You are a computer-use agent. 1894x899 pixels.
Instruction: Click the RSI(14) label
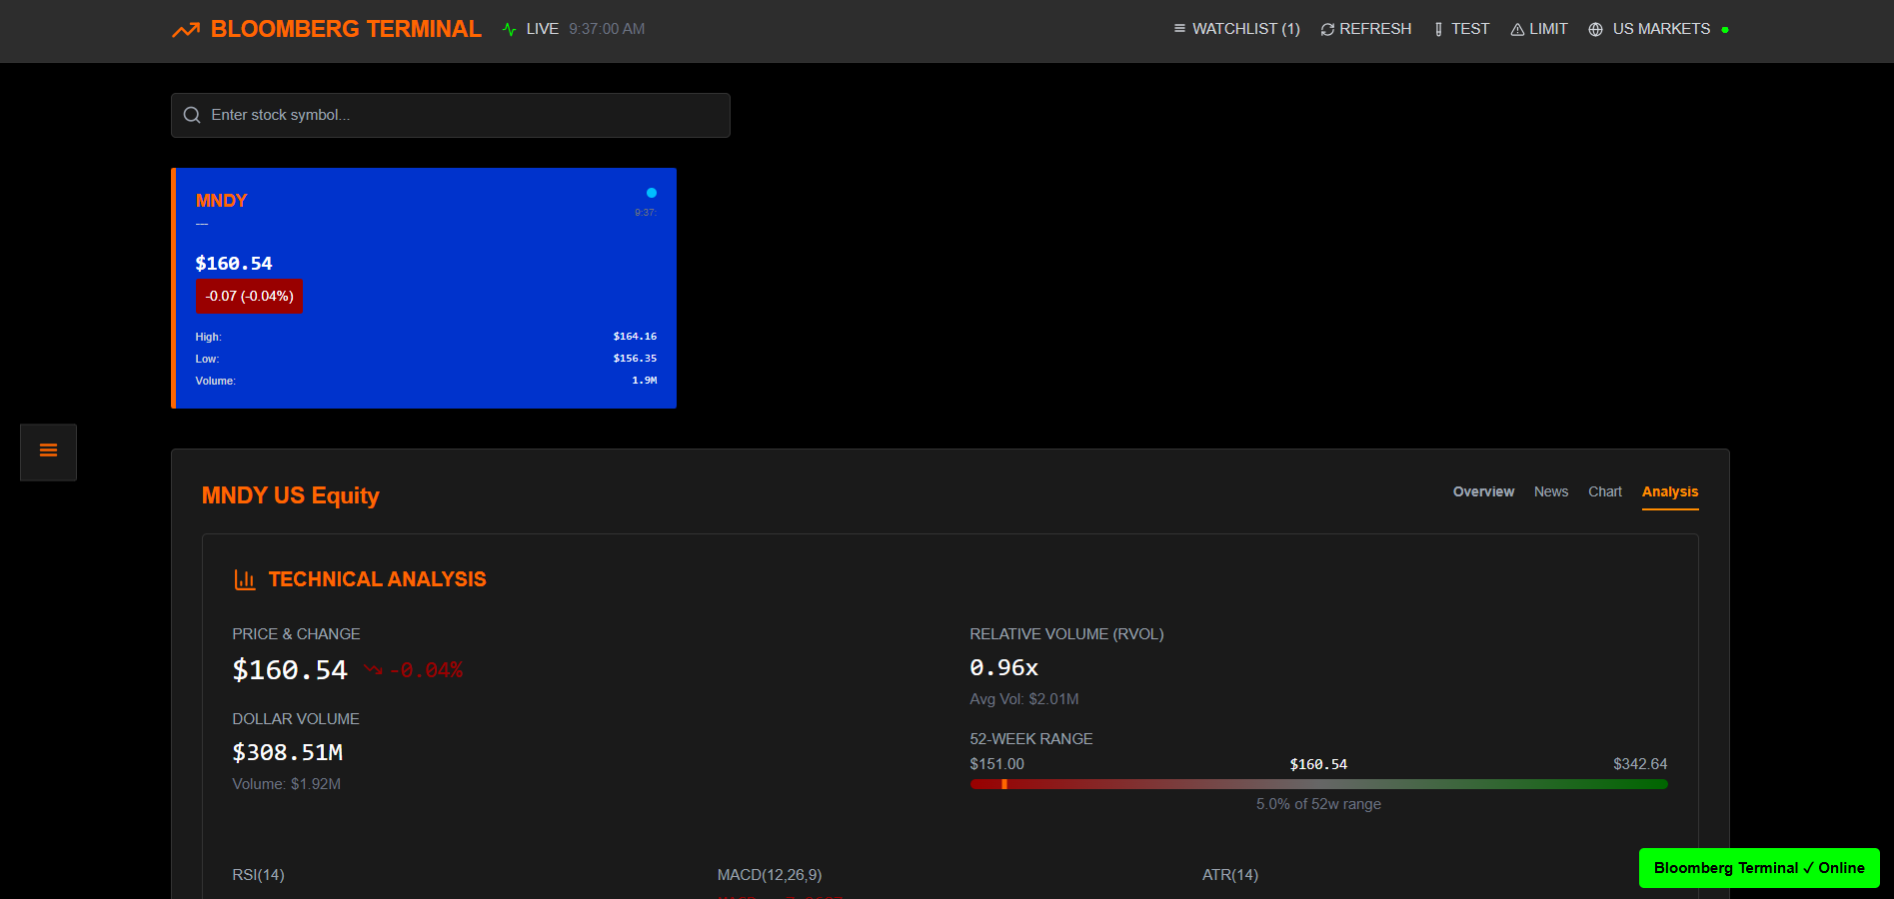259,875
